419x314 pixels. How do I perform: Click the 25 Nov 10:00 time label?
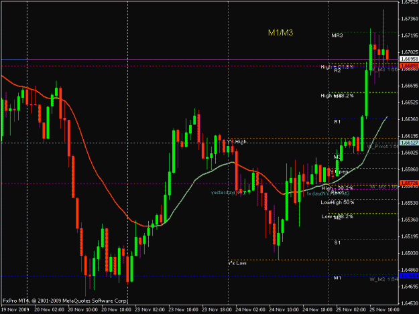click(x=385, y=309)
